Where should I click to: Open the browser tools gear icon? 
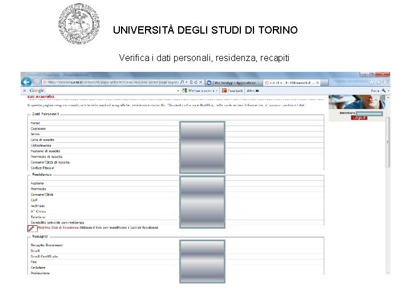click(386, 82)
